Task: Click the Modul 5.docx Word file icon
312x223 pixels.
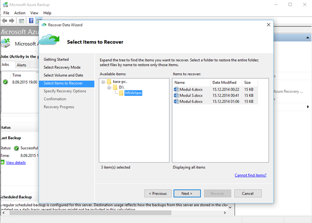Action: point(176,95)
